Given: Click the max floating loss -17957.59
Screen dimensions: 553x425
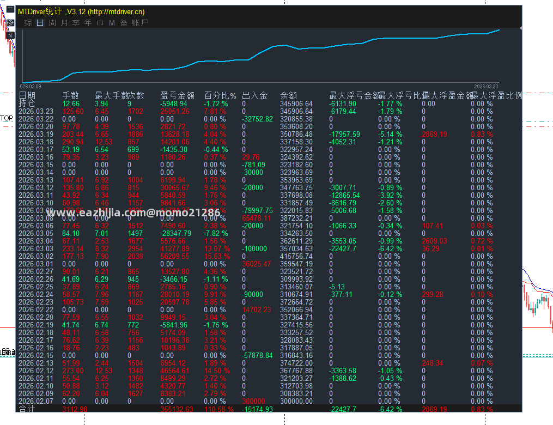Looking at the screenshot, I should pyautogui.click(x=344, y=135).
